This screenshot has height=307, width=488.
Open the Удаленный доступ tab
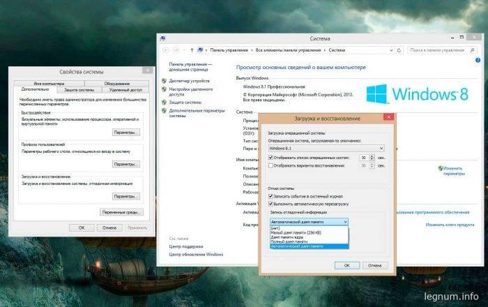(x=125, y=90)
